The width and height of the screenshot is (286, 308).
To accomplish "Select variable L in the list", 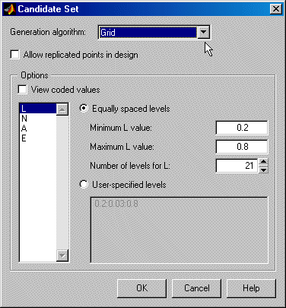I will (x=37, y=109).
